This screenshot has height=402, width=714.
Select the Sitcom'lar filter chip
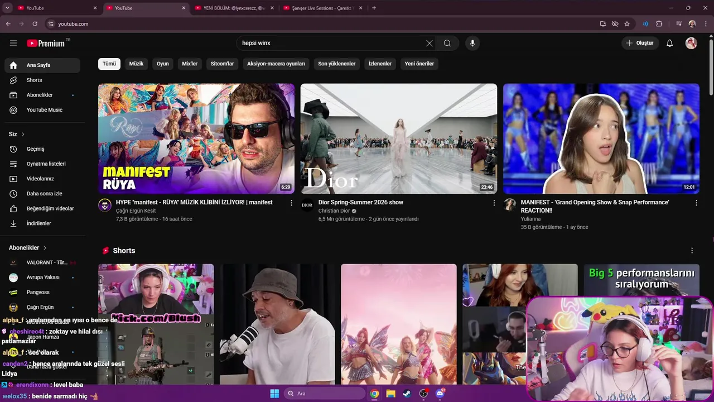(x=222, y=64)
